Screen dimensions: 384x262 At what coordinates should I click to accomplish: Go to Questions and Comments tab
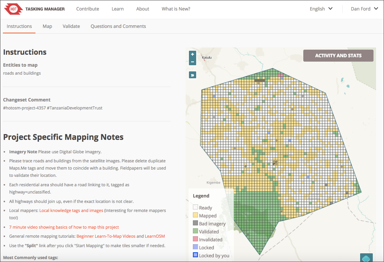point(118,26)
